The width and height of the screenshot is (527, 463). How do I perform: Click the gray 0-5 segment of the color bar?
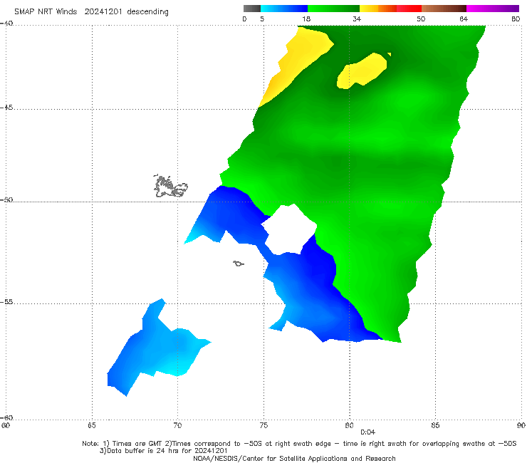pyautogui.click(x=252, y=9)
